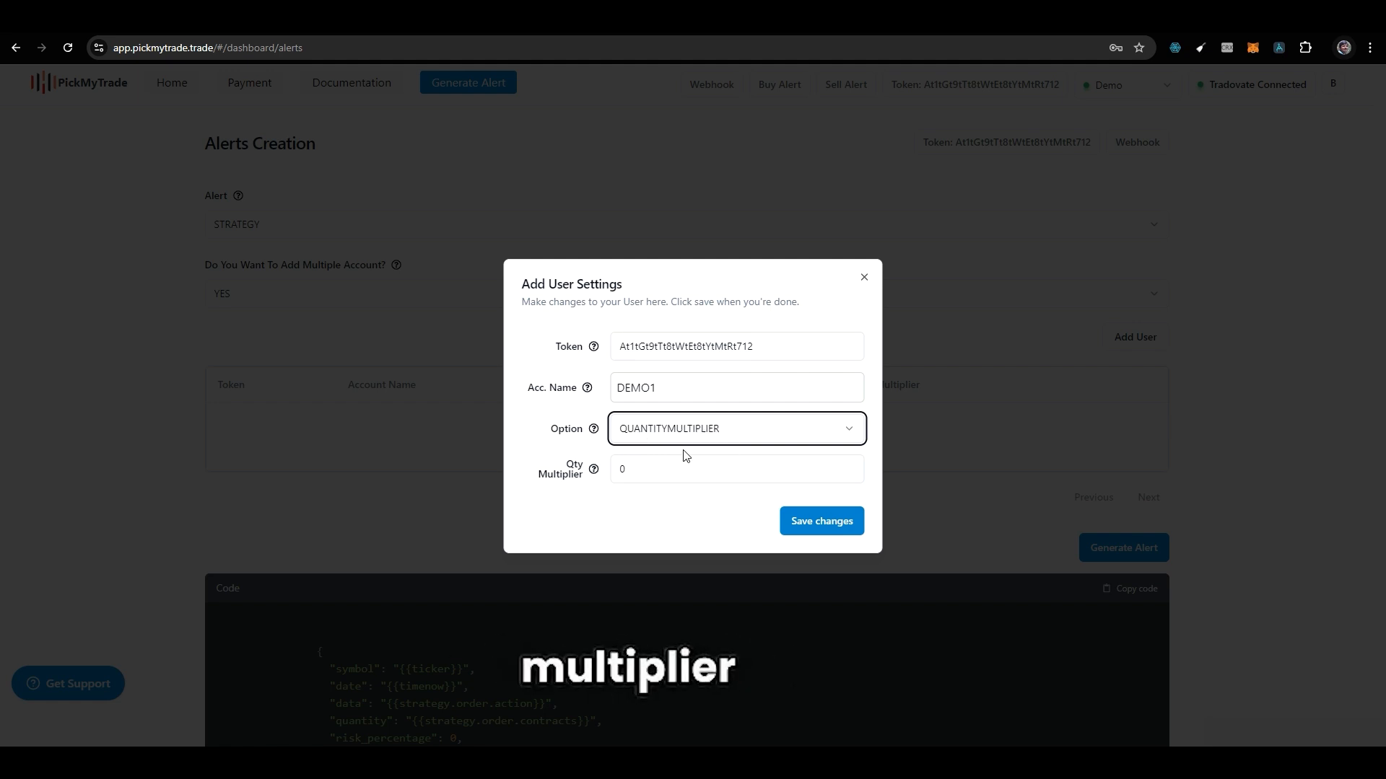
Task: Click the Acc. Name question mark icon
Action: coord(588,387)
